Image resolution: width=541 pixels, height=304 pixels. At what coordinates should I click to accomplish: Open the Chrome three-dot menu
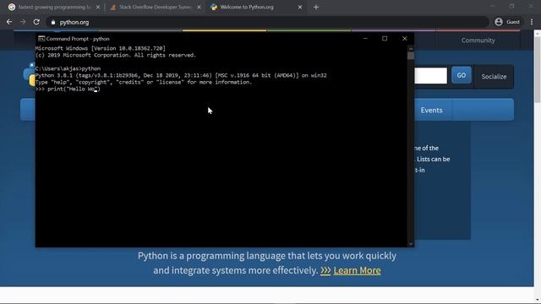pyautogui.click(x=532, y=22)
